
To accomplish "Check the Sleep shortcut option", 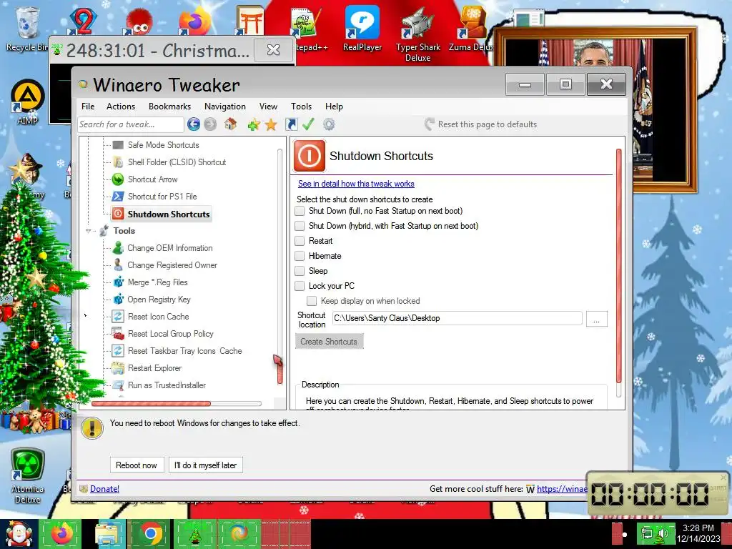I will (x=300, y=271).
